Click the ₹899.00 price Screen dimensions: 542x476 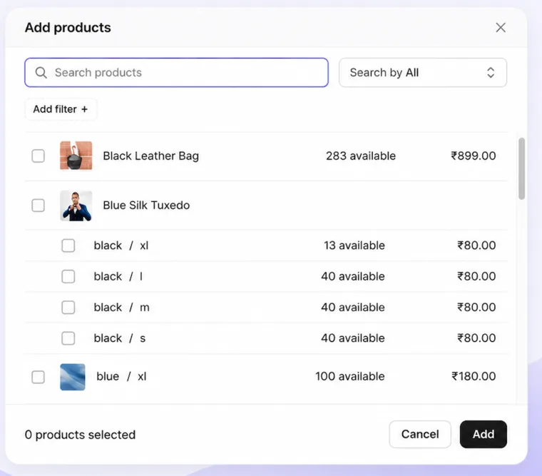(474, 156)
